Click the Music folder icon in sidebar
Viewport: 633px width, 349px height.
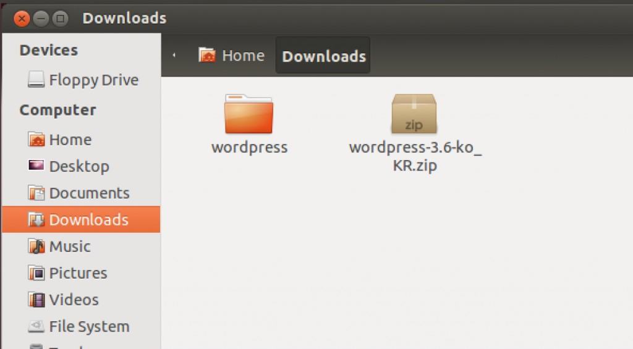36,246
